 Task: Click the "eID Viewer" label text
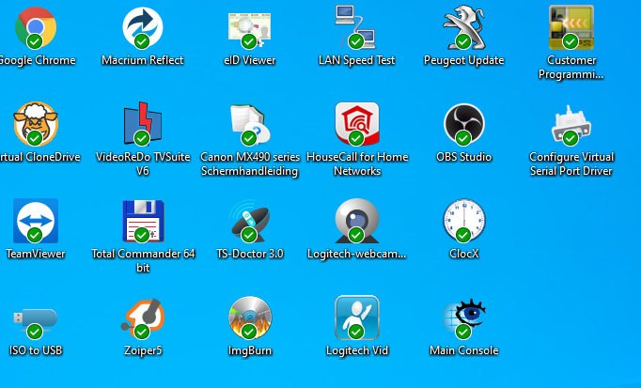coord(249,60)
